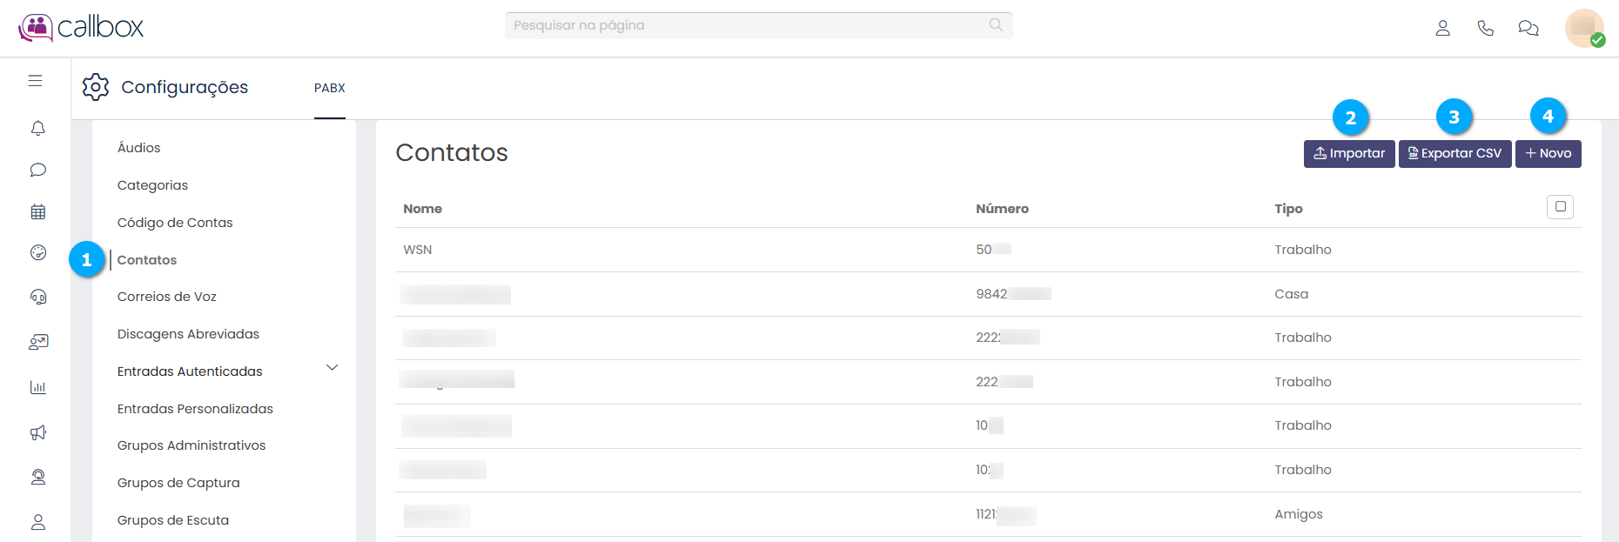
Task: Toggle the hamburger menu to collapse the sidebar
Action: pyautogui.click(x=35, y=81)
